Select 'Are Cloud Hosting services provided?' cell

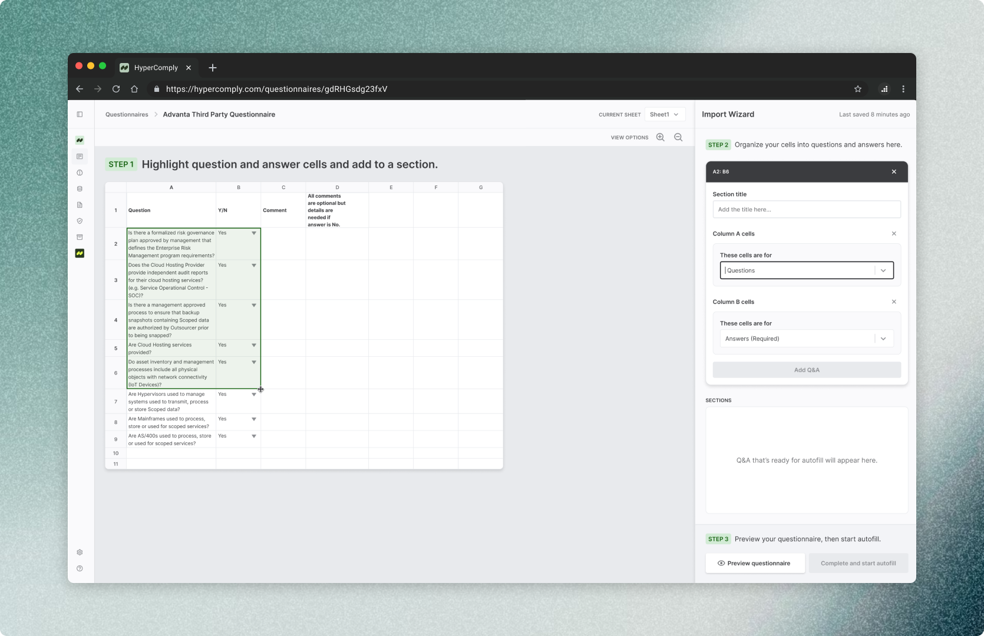click(171, 348)
